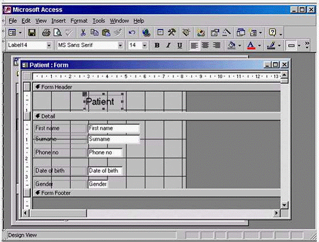Toggle Underline formatting button
The image size is (319, 242).
180,45
